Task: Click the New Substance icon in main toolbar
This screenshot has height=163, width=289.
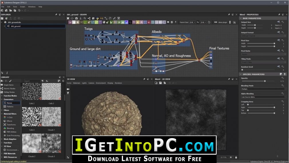Action: point(2,11)
